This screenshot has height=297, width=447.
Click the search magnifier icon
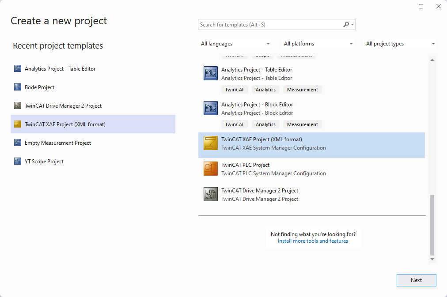pos(346,24)
